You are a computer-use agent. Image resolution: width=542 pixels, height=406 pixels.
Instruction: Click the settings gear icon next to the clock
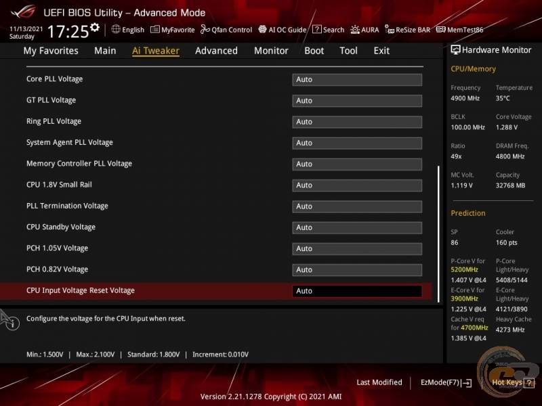point(95,27)
